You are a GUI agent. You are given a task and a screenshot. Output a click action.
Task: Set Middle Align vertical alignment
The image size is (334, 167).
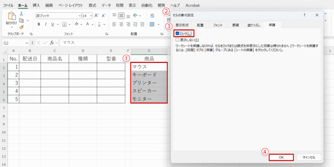coord(121,15)
